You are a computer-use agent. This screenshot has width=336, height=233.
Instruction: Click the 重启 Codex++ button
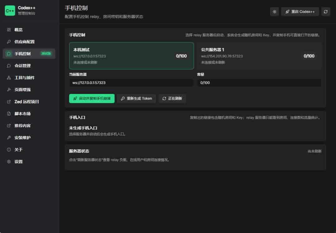pyautogui.click(x=300, y=12)
